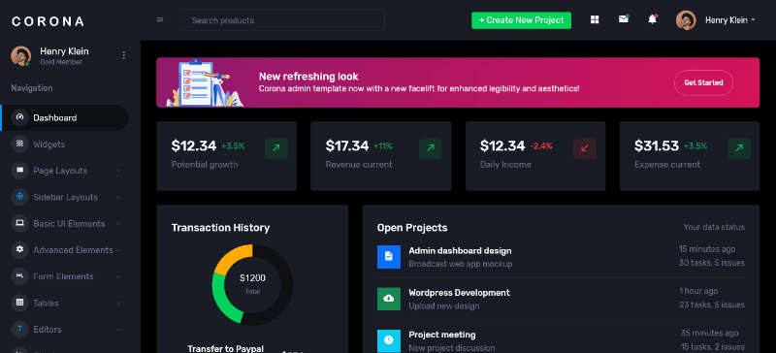Click the Expense current up-arrow icon
Image resolution: width=776 pixels, height=353 pixels.
[x=739, y=148]
